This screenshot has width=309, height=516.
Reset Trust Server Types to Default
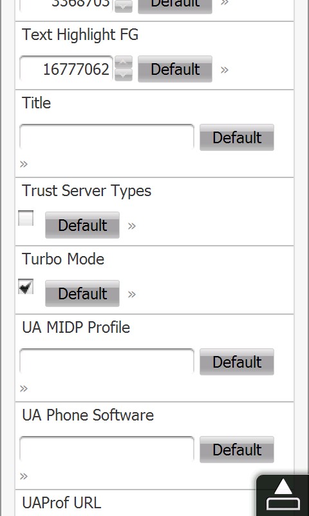click(x=82, y=225)
